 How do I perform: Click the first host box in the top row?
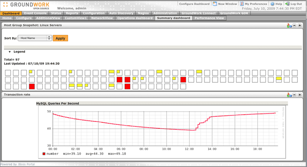(8, 73)
